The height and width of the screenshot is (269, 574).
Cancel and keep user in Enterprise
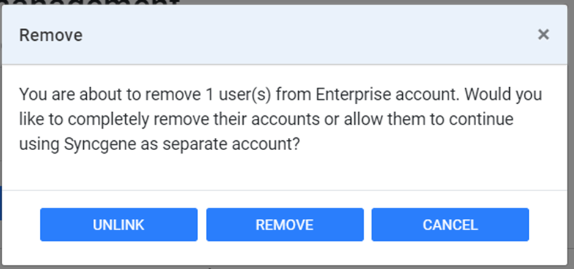click(450, 224)
